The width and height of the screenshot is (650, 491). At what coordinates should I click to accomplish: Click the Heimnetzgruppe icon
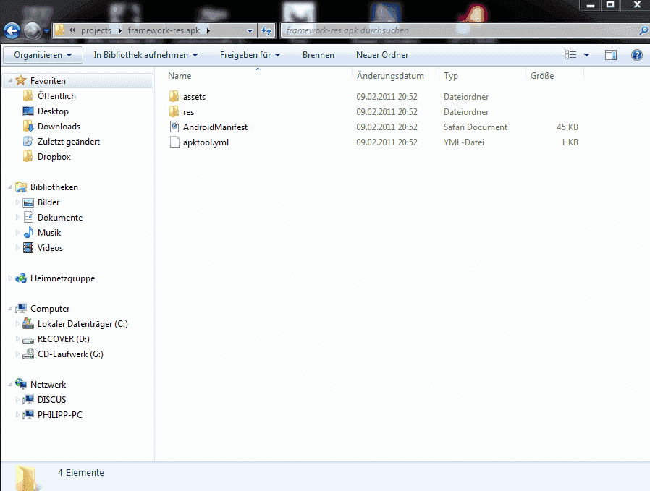pyautogui.click(x=21, y=278)
